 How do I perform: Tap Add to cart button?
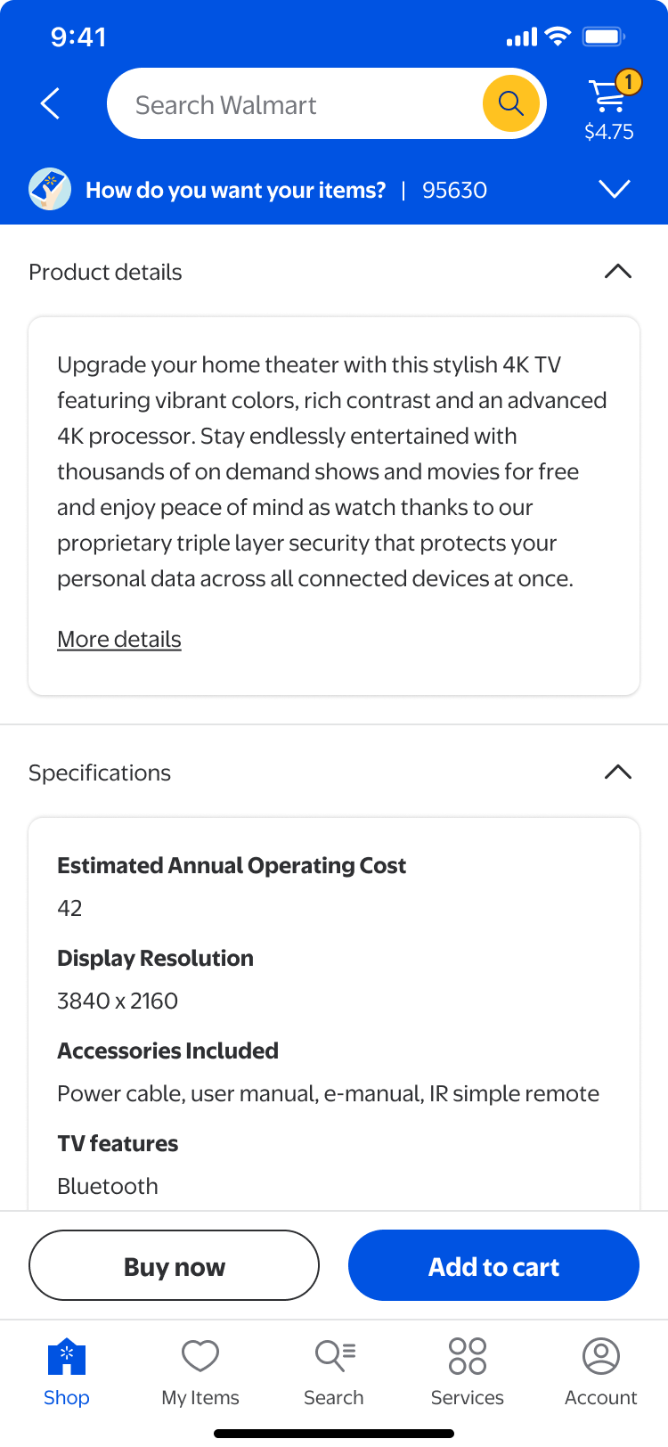tap(493, 1265)
